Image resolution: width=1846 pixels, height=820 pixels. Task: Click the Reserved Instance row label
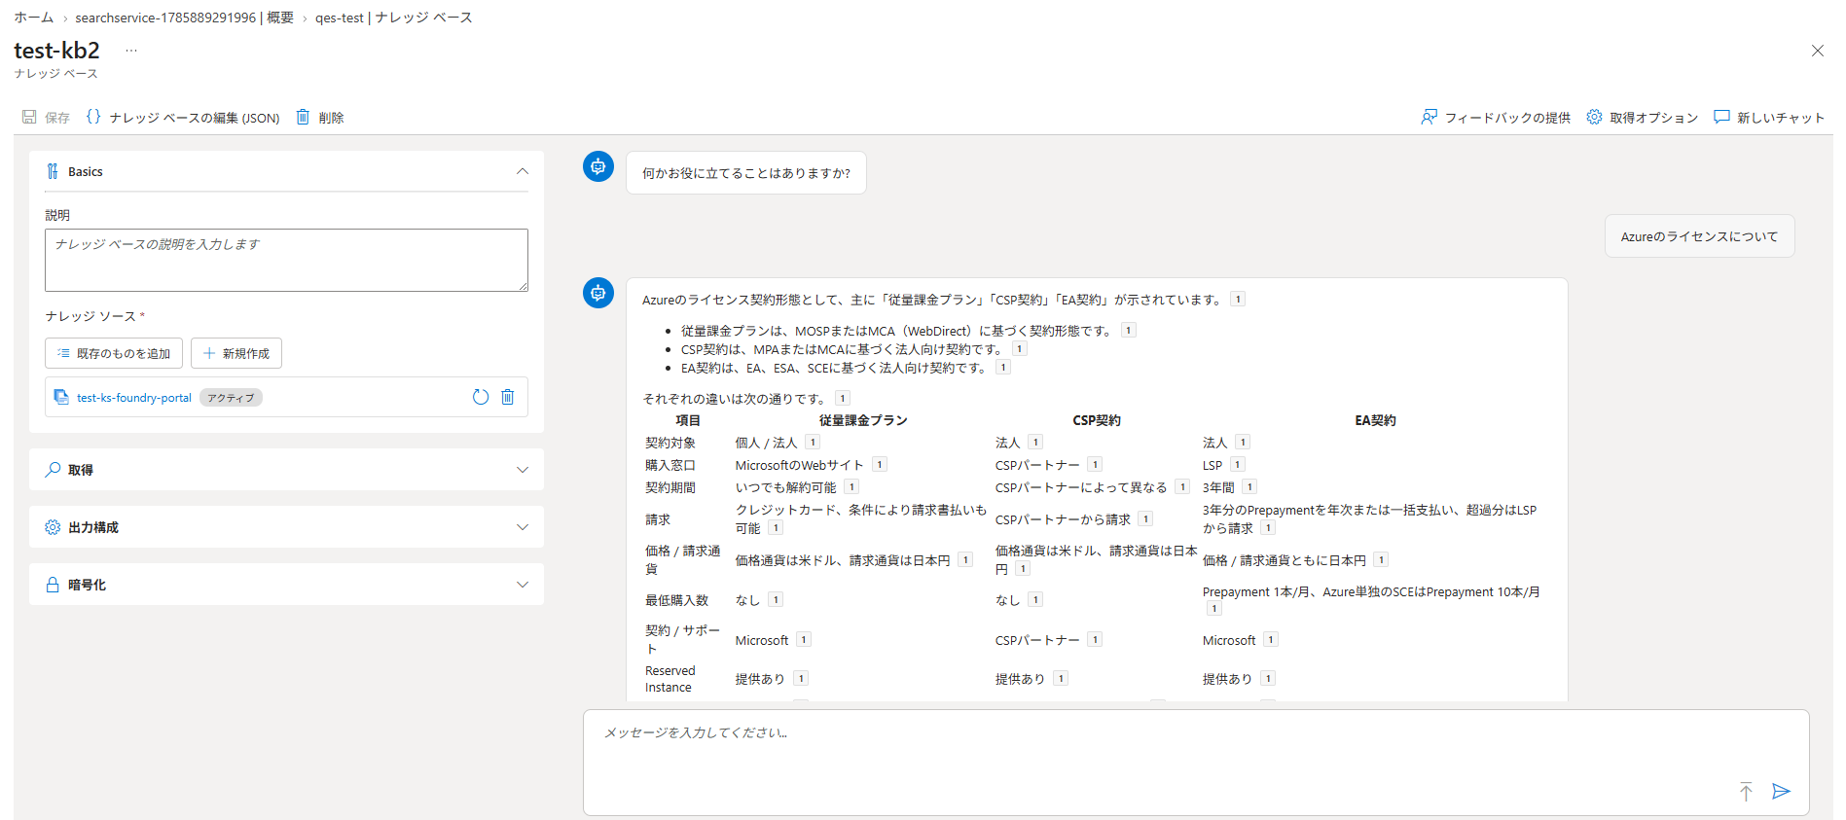coord(670,679)
